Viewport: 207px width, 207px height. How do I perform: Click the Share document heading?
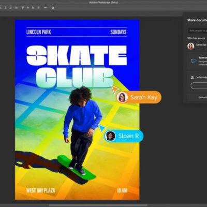pyautogui.click(x=197, y=20)
